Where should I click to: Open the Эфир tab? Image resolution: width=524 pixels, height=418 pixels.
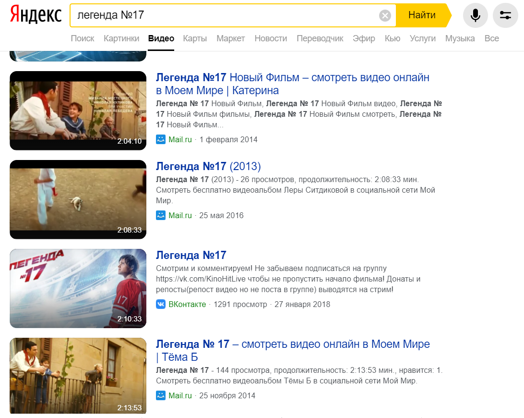[x=364, y=38]
